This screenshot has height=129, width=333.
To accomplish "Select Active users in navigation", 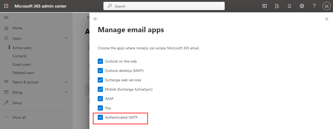I will point(22,48).
